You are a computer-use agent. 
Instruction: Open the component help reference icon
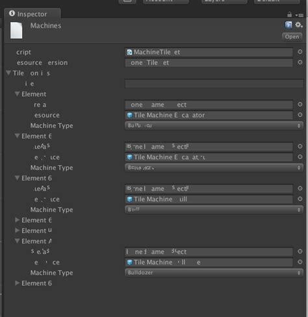(288, 25)
